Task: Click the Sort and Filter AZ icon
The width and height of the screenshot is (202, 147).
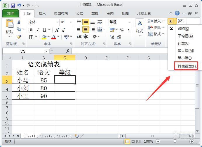Action: (180, 21)
